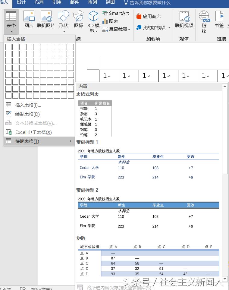Insert 联机视频 online video
The width and height of the screenshot is (229, 290).
[184, 19]
